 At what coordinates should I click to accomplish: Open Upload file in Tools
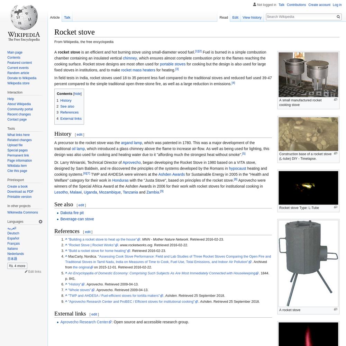tap(15, 145)
